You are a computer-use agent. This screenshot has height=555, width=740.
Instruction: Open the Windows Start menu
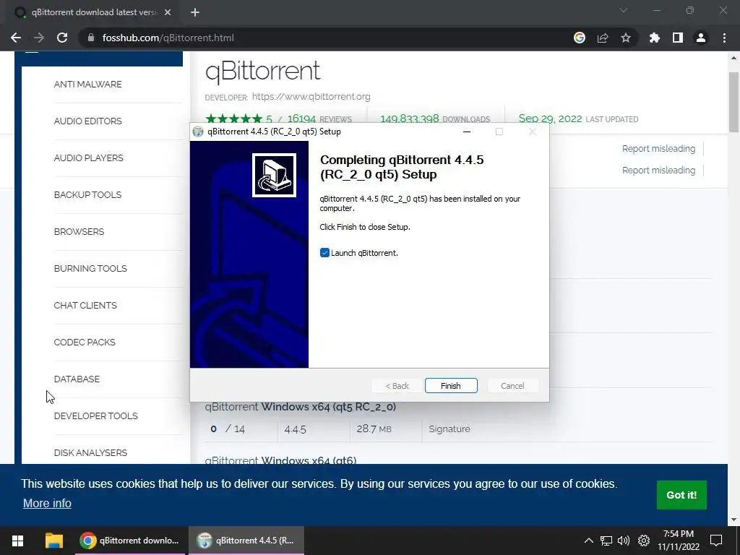pyautogui.click(x=17, y=541)
